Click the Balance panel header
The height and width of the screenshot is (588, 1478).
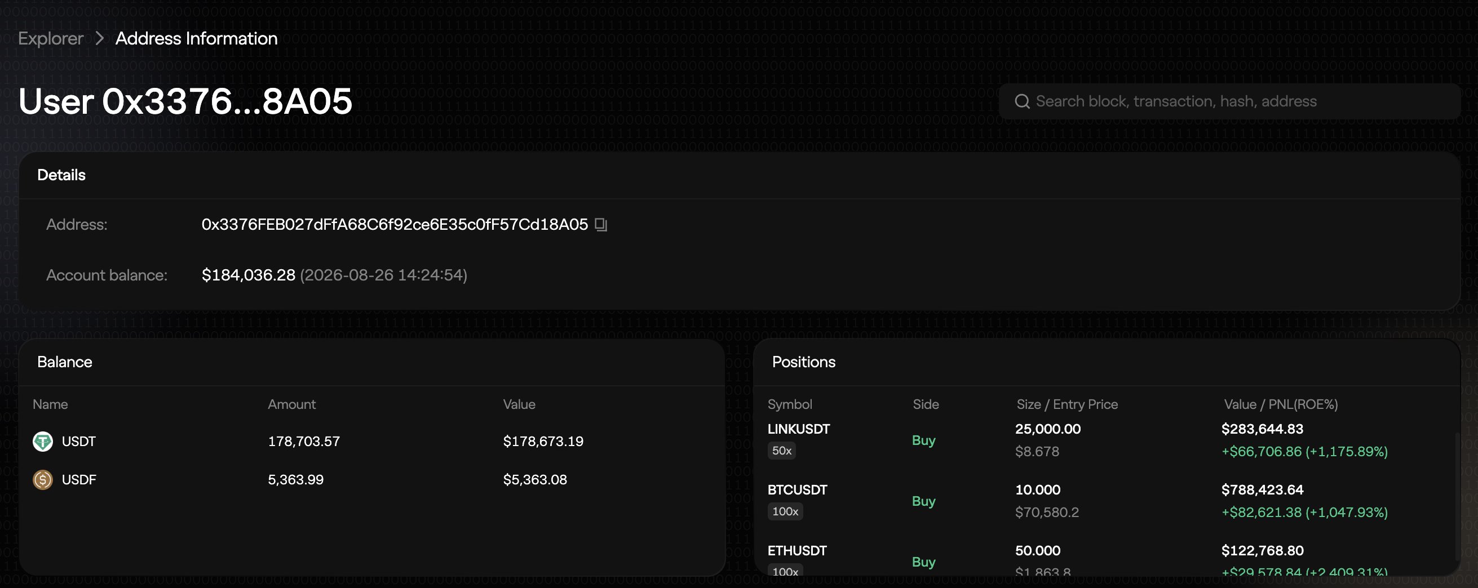pos(64,362)
